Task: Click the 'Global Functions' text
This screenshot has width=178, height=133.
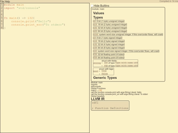Action: pos(98,88)
